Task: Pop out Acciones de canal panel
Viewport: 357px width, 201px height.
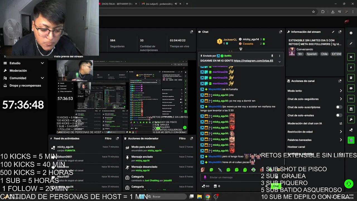Action: click(x=340, y=81)
